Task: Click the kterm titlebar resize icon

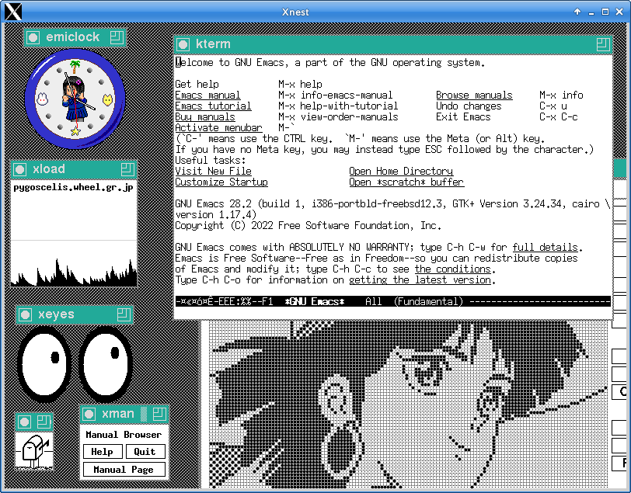Action: tap(603, 44)
